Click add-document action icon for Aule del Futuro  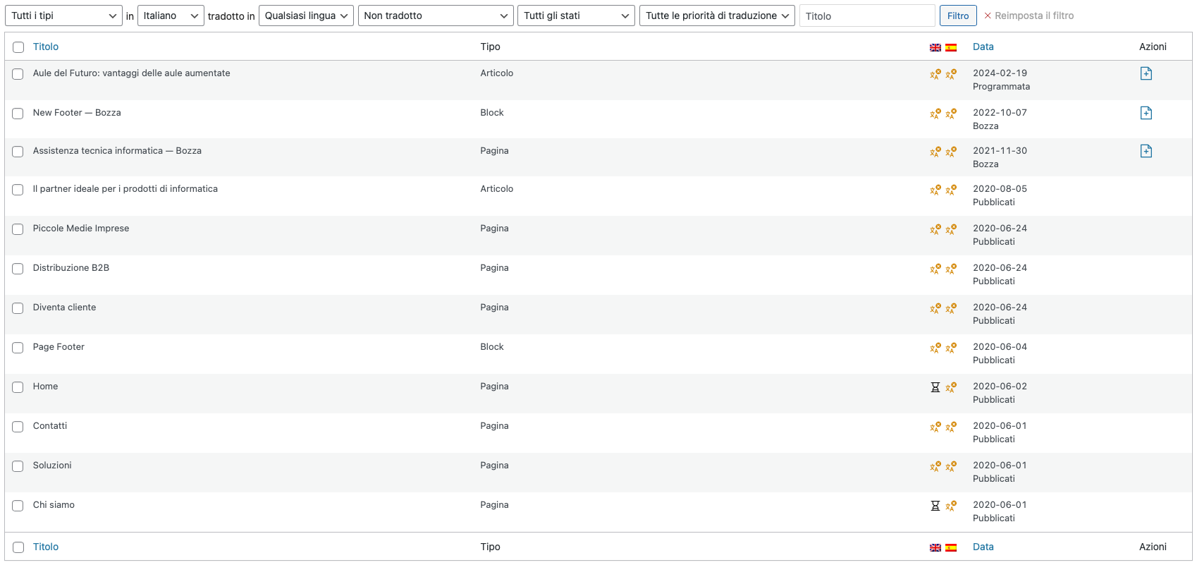(x=1146, y=73)
